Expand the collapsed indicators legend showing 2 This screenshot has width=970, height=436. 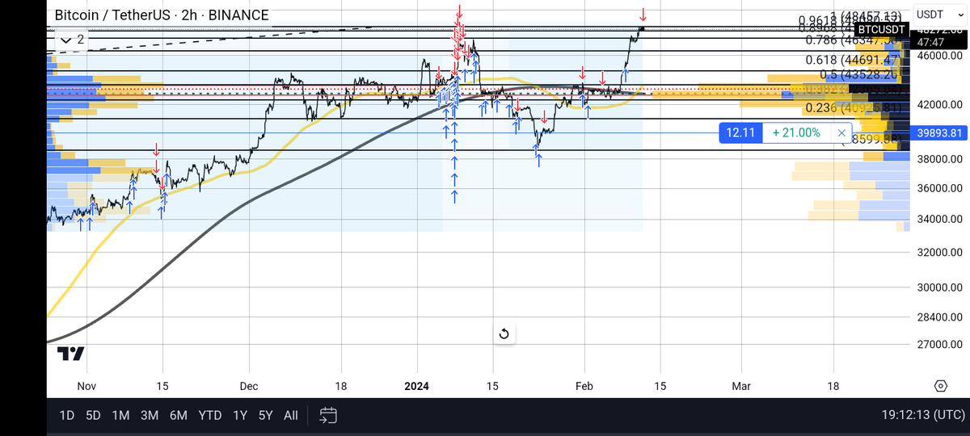[71, 39]
